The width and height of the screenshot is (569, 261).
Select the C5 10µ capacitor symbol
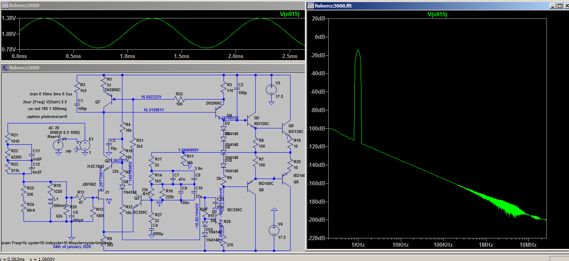(x=108, y=145)
